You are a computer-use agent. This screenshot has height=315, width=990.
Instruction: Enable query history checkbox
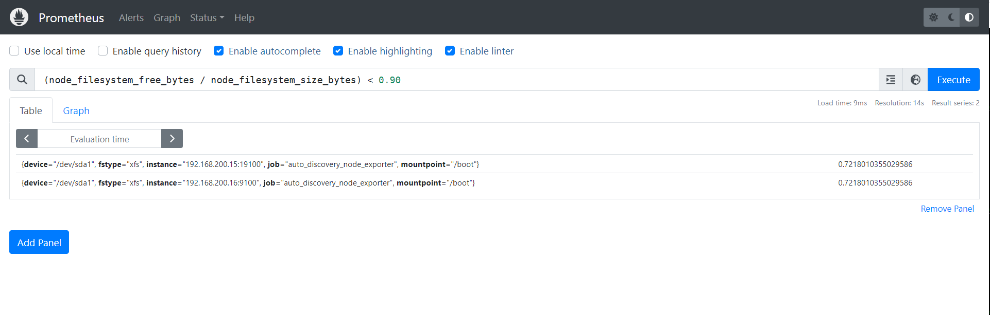coord(103,51)
